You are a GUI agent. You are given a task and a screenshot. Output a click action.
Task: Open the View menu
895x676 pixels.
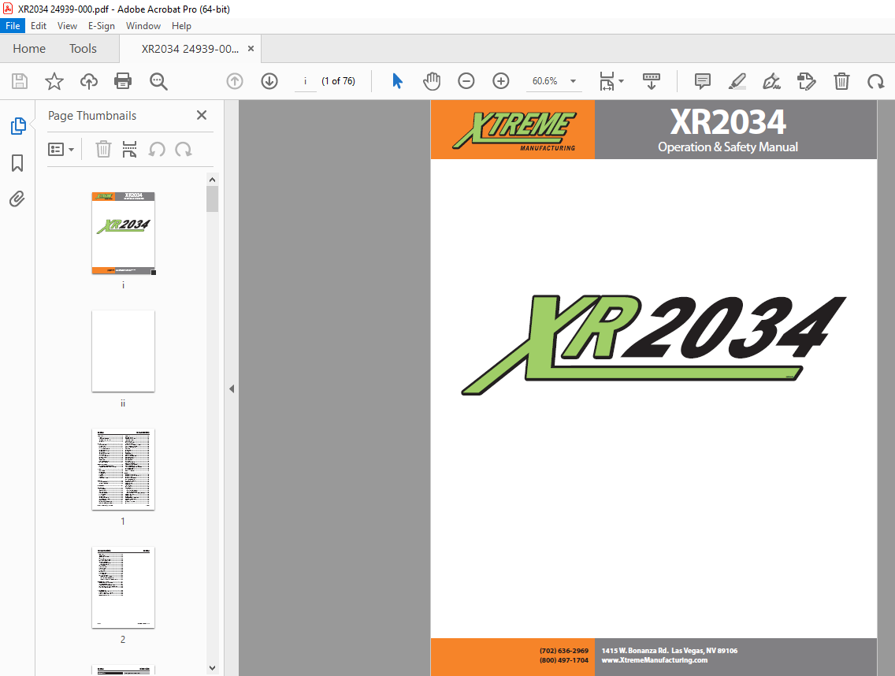click(67, 26)
